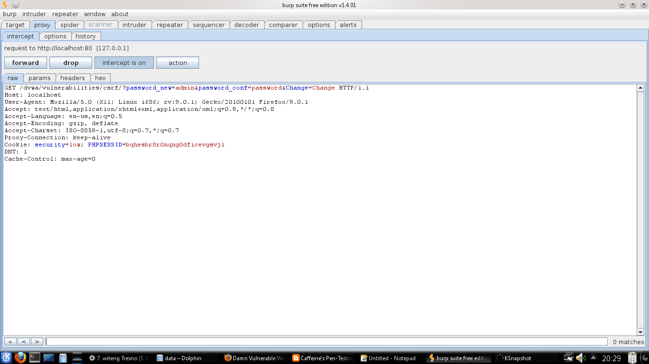649x364 pixels.
Task: Open the file manager panel icon
Action: tap(63, 358)
